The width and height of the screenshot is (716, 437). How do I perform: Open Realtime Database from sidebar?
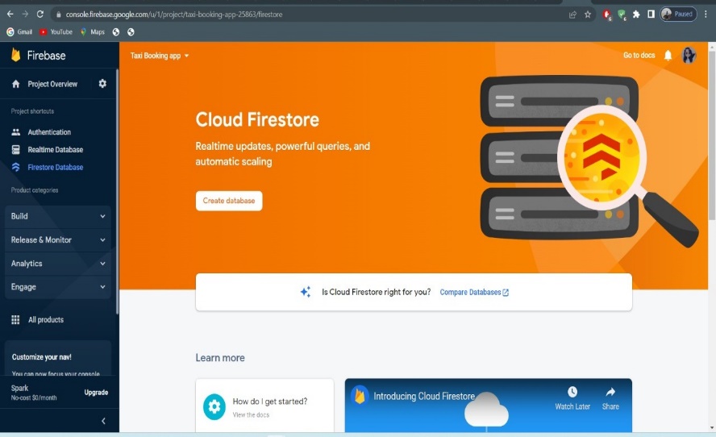(56, 149)
